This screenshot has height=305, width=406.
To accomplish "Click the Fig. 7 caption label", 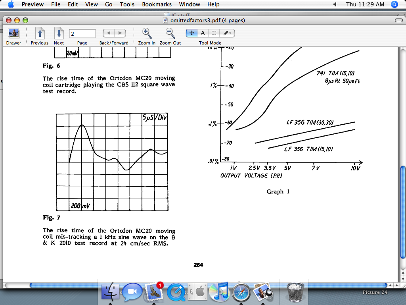I will pyautogui.click(x=52, y=217).
